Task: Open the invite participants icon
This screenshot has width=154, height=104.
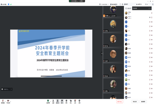Action: [x=53, y=101]
